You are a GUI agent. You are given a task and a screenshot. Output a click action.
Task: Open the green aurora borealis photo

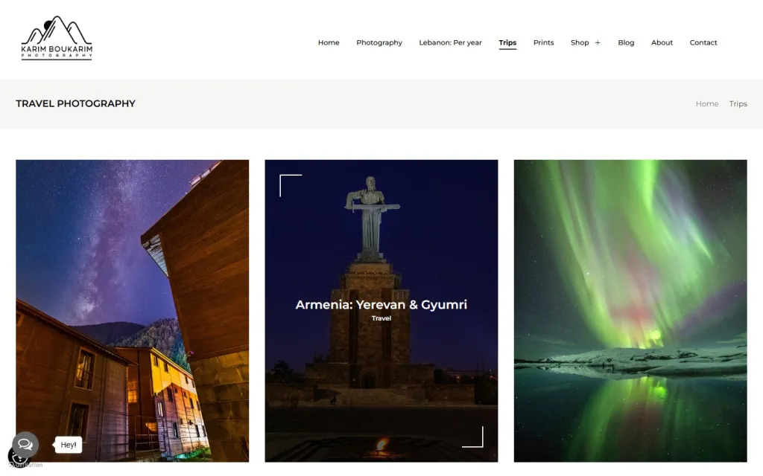[x=630, y=311]
